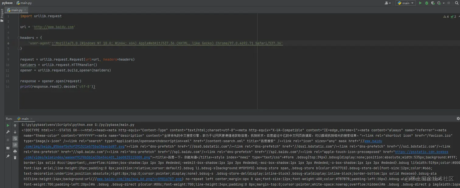Viewport: 460px width, 188px height.
Task: Click the 'opener = urllib.request.build_opener' line
Action: coord(66,70)
